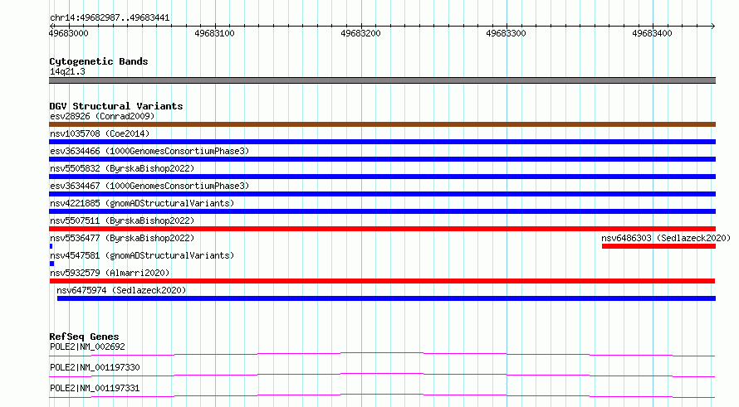Click the red nsv5507511 (ByrskaBishop2022) bar
Screen dimensions: 739x407
[382, 229]
